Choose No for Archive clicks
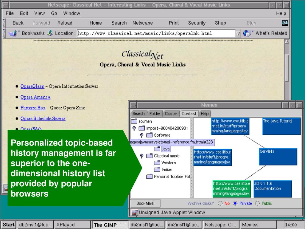305x229 pixels. pyautogui.click(x=220, y=203)
